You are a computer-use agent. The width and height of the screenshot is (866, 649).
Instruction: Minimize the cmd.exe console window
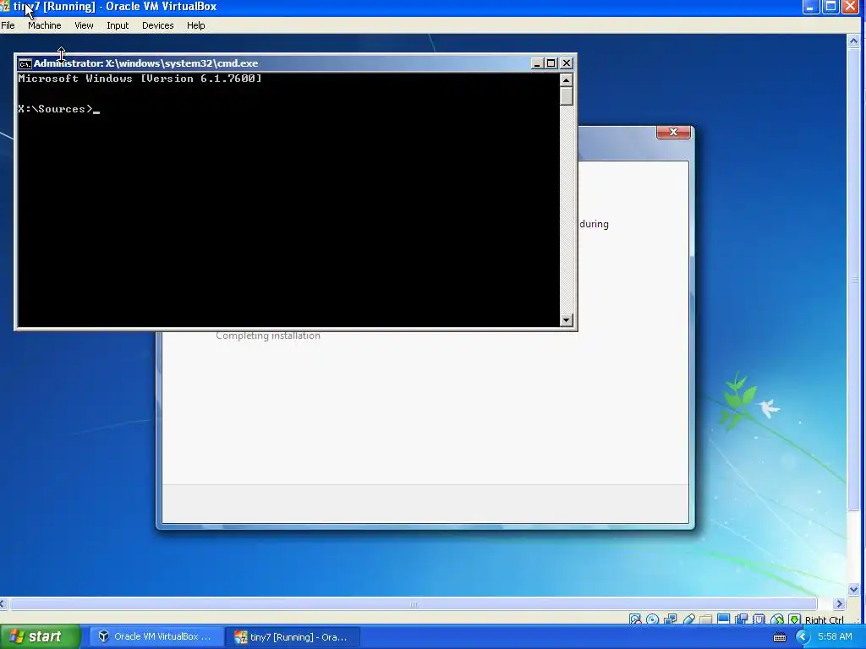click(536, 63)
